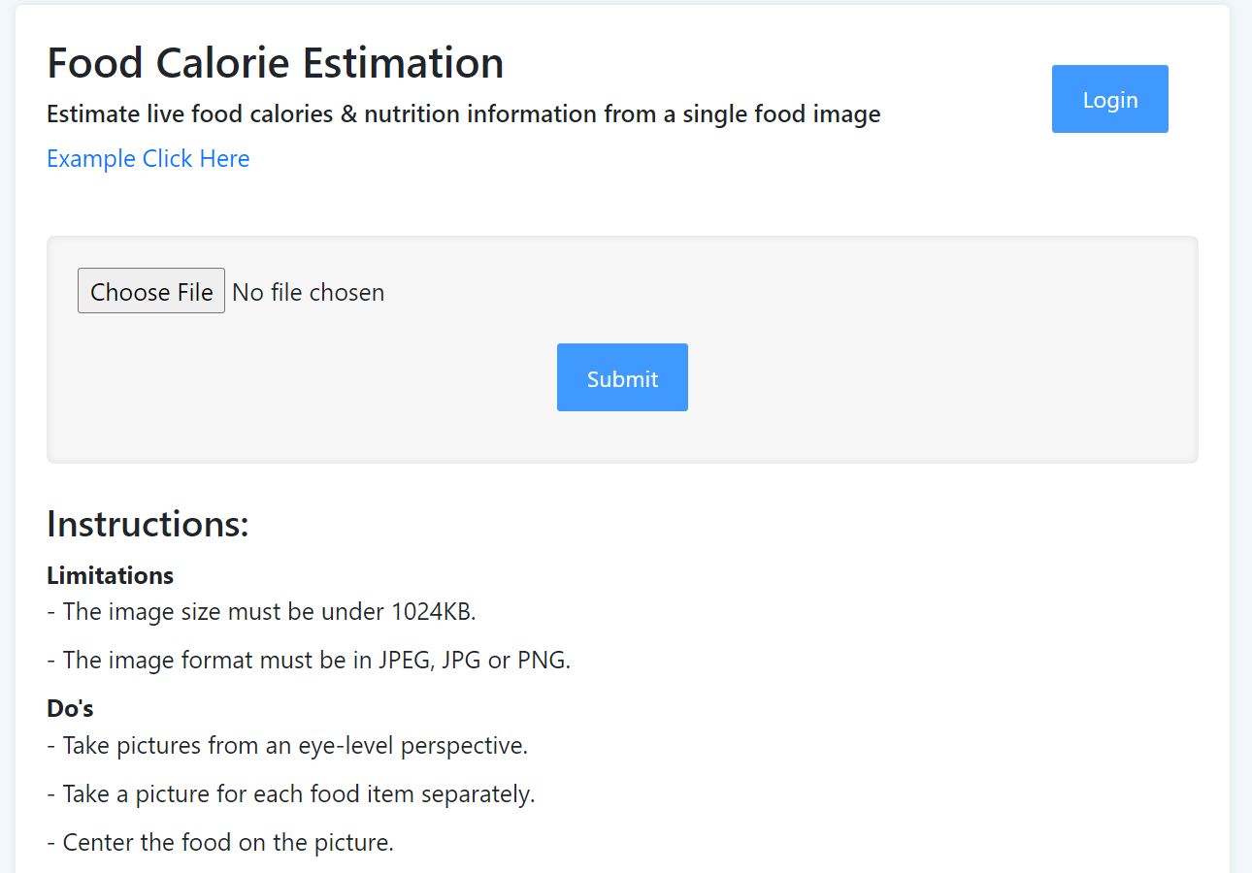Screen dimensions: 1252x873
Task: Click the Login button
Action: pyautogui.click(x=1109, y=99)
